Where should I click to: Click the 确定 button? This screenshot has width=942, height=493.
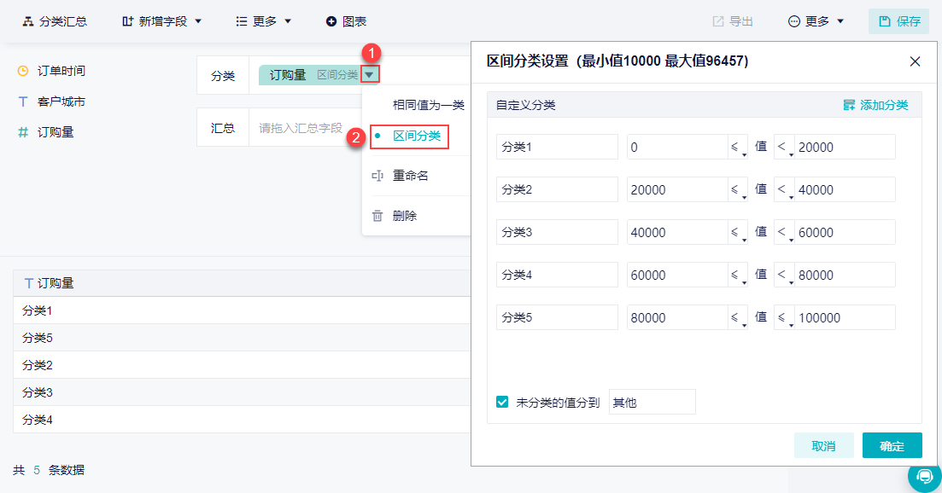coord(892,445)
